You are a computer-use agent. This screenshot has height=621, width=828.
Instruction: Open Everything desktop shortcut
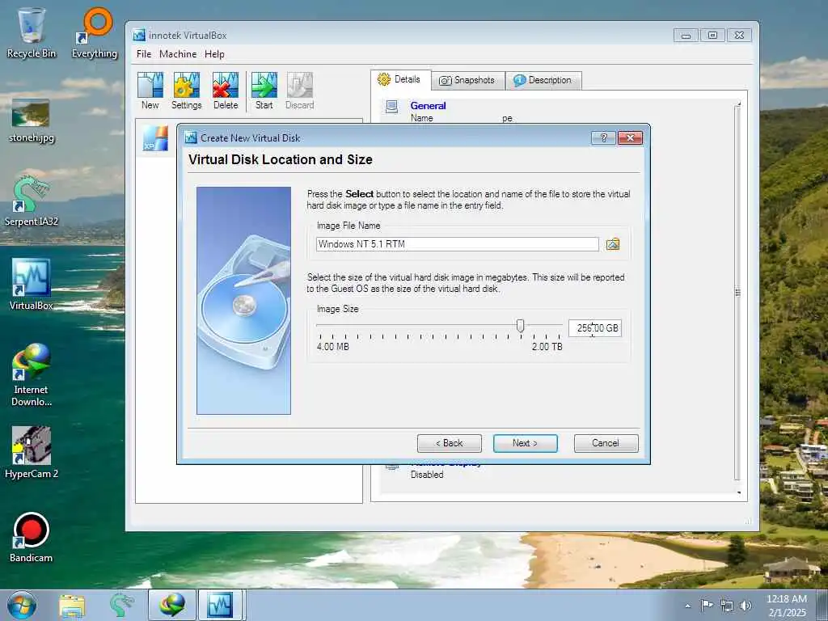95,32
